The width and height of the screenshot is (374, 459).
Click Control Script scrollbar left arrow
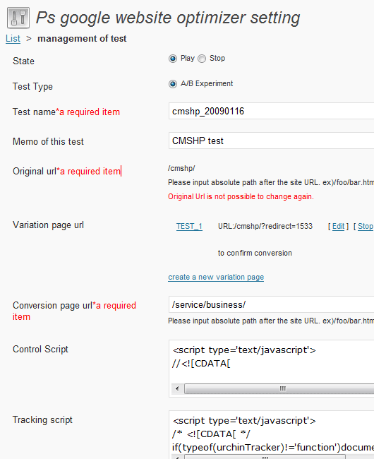(177, 389)
